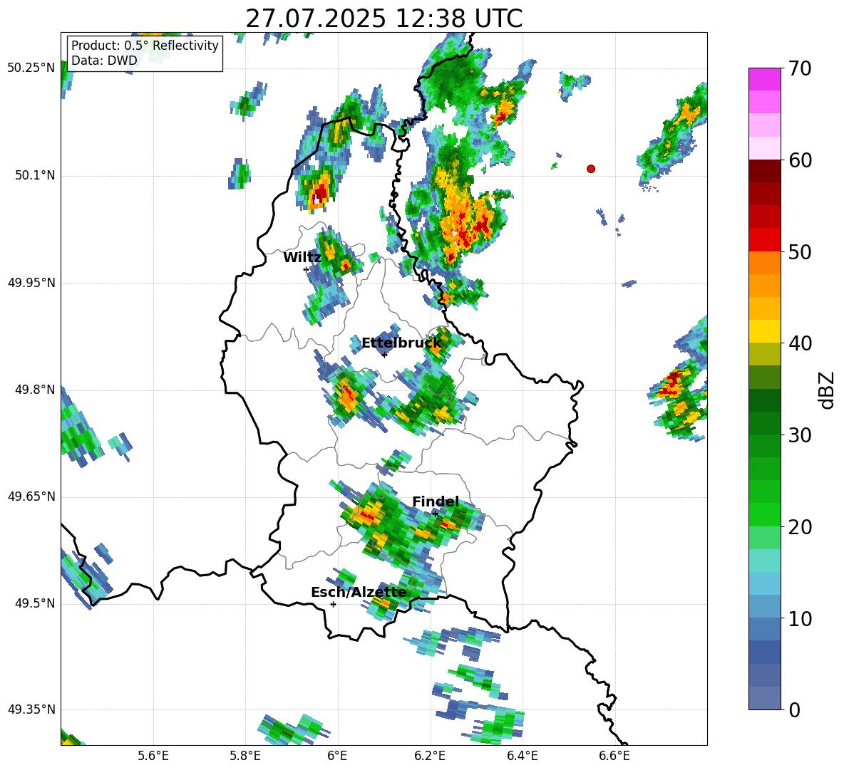Click the 6.4°E longitude label
844x770 pixels.
click(522, 756)
